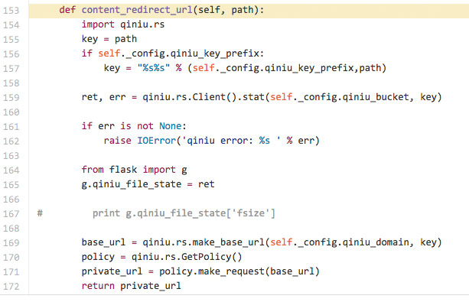Click the "%s%s" format string
469x302 pixels.
click(x=154, y=68)
